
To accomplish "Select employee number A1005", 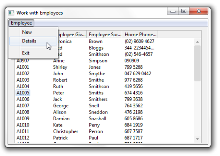I will click(23, 93).
